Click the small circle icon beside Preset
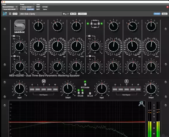The width and height of the screenshot is (169, 137). click(34, 4)
